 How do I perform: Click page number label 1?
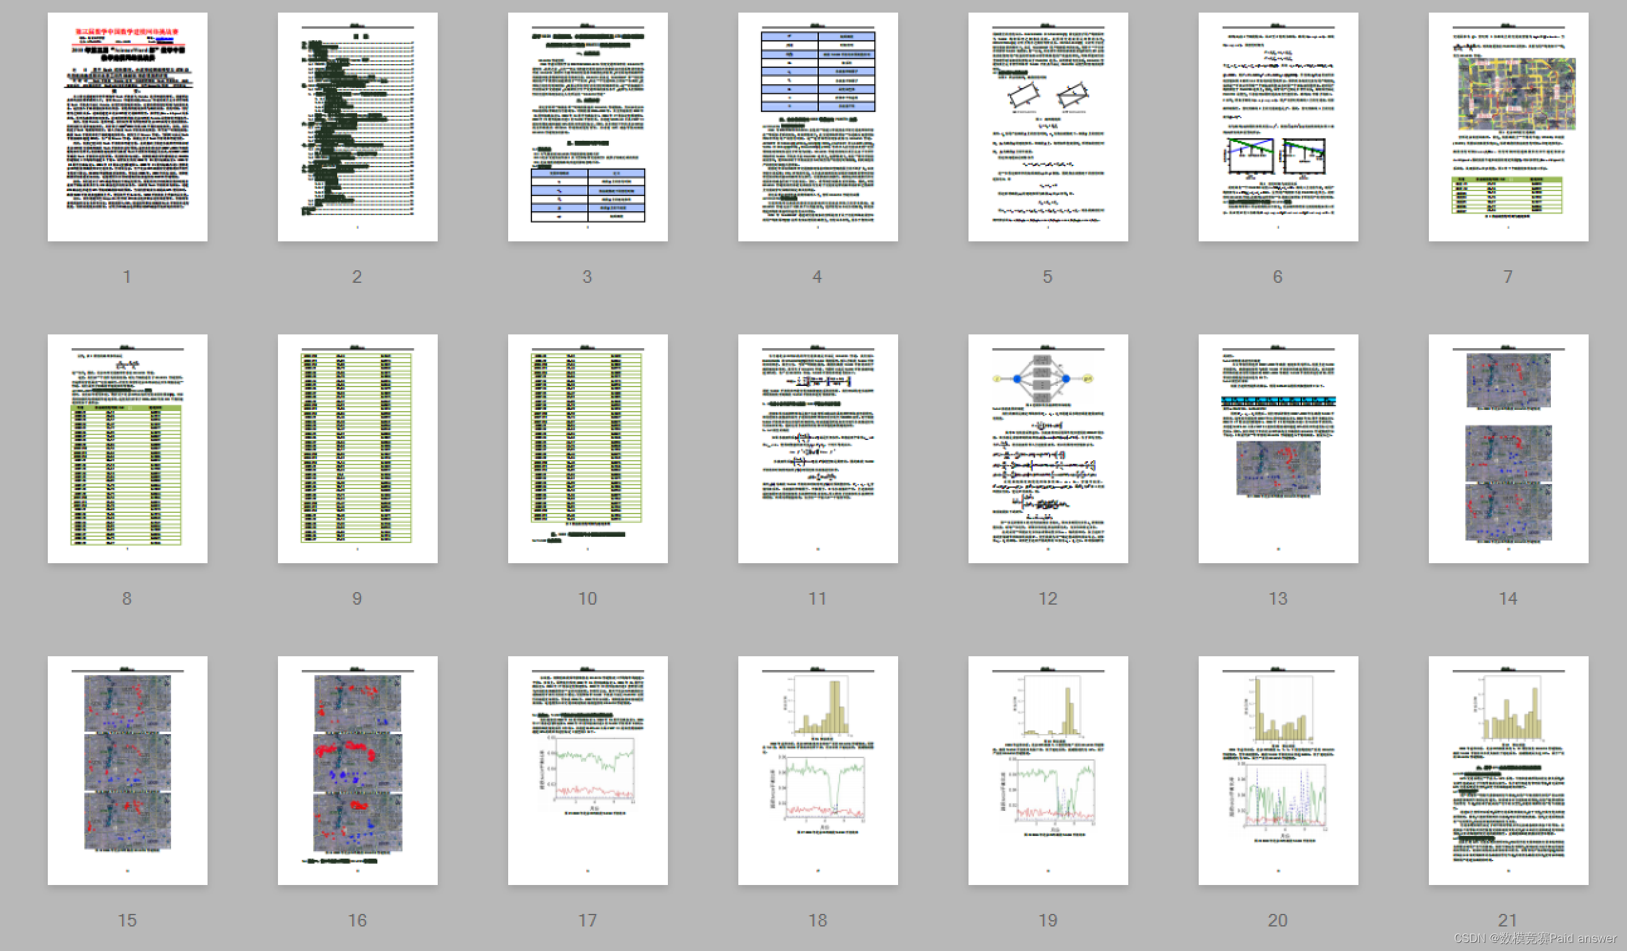tap(127, 277)
